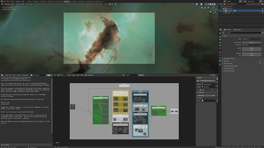The image size is (264, 148).
Task: Open the World properties tab icon
Action: (220, 48)
